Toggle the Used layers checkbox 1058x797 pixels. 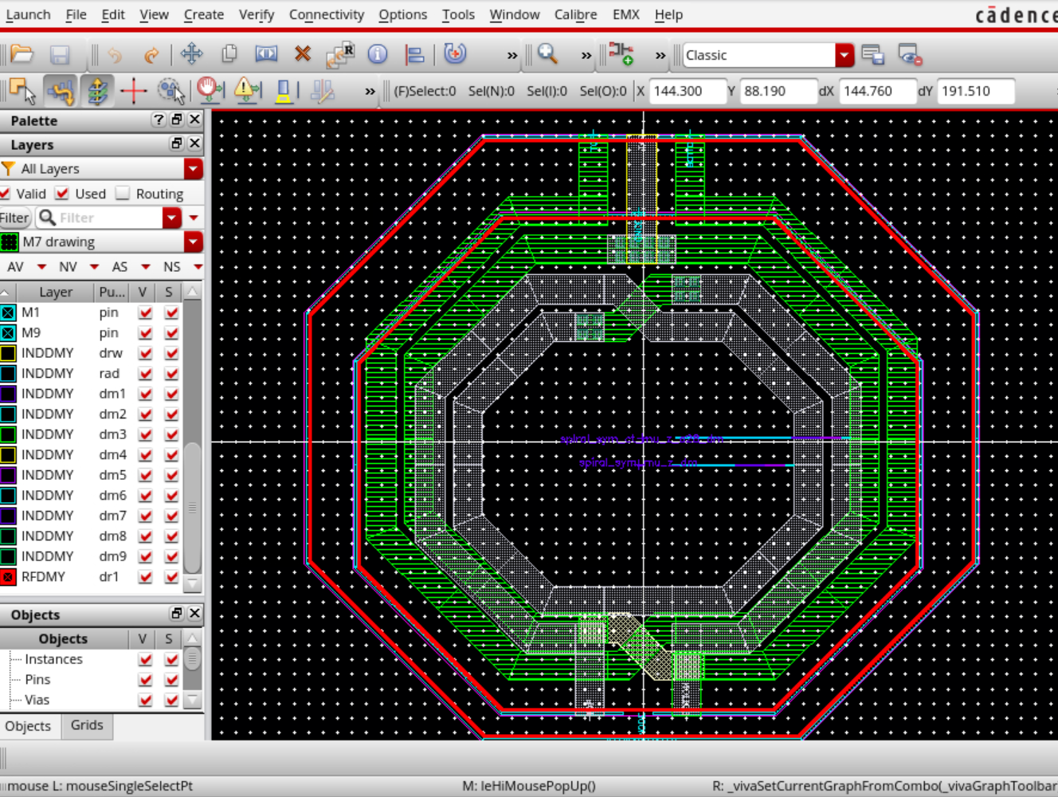pyautogui.click(x=62, y=194)
